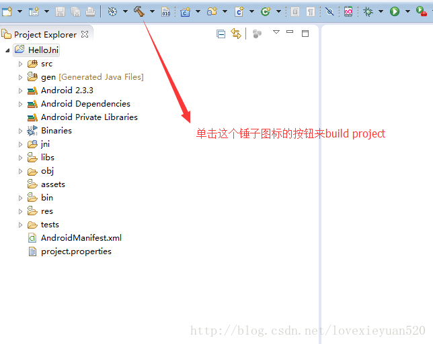Collapse the HelloJni project node
This screenshot has width=433, height=344.
(x=8, y=50)
